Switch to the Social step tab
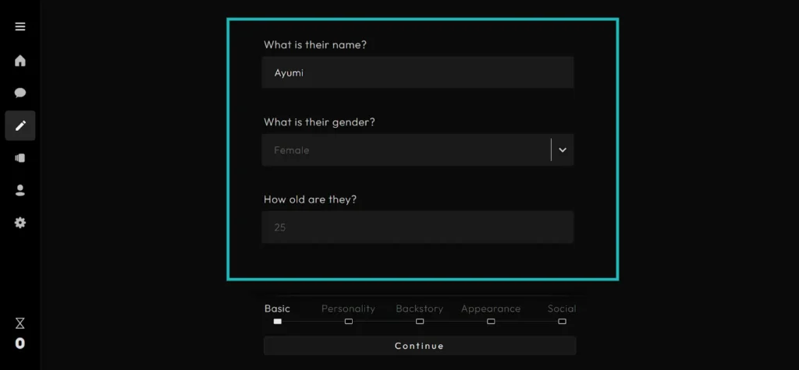799x370 pixels. click(x=561, y=308)
